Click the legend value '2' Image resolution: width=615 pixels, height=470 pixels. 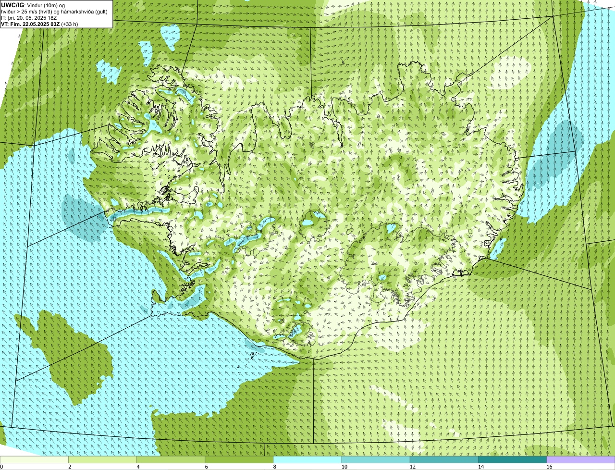(x=70, y=467)
